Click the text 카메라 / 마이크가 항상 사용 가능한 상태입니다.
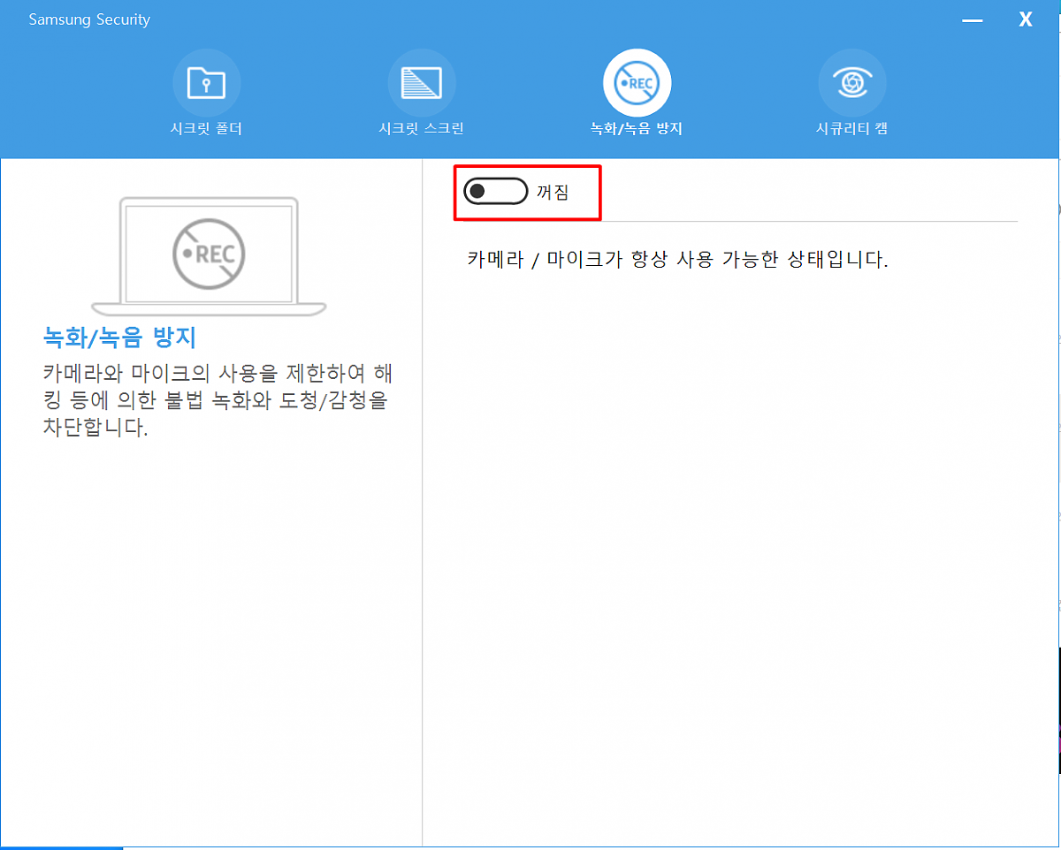The image size is (1061, 850). [x=677, y=260]
